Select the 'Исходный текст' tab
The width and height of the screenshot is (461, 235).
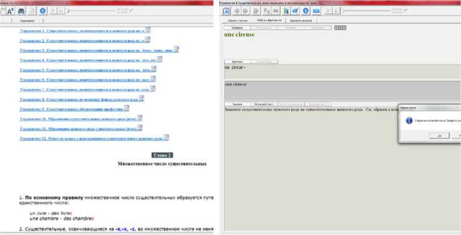tap(264, 104)
